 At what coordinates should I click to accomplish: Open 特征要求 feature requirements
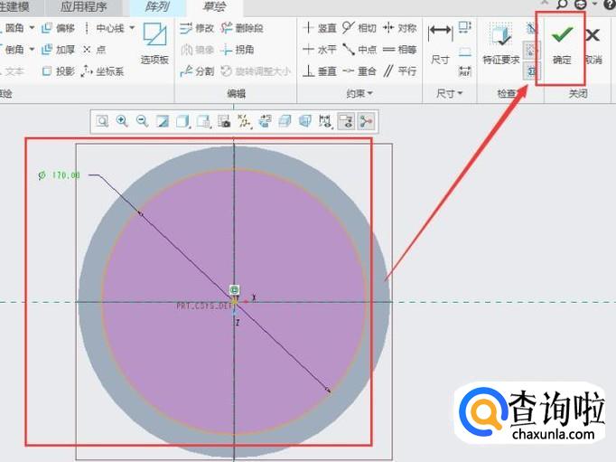click(501, 44)
